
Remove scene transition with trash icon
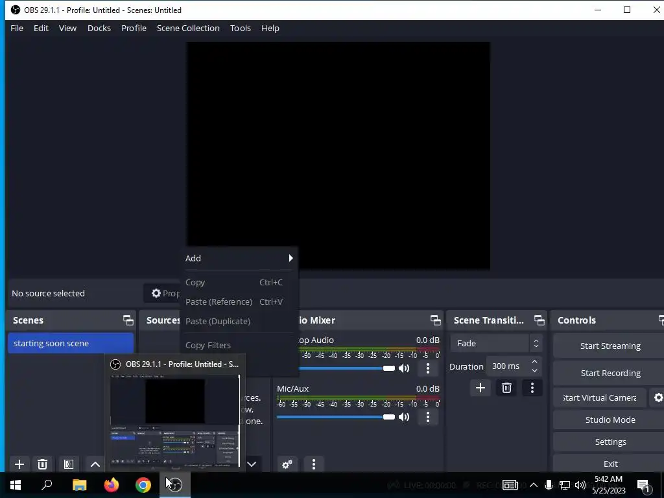click(506, 388)
